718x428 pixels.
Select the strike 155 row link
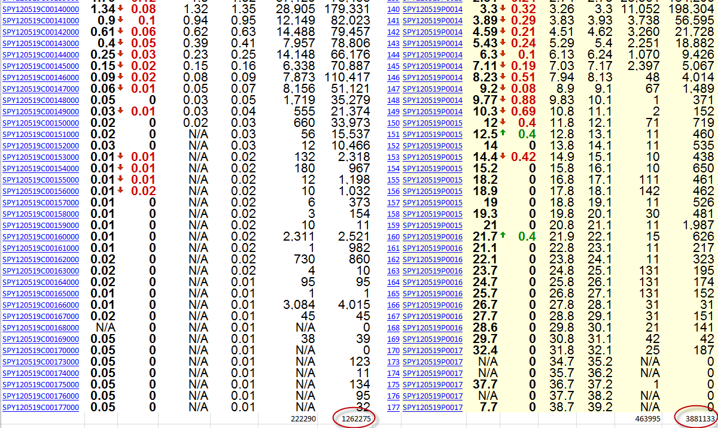394,180
